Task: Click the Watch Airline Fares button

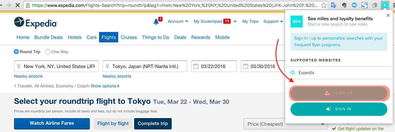Action: pos(52,123)
